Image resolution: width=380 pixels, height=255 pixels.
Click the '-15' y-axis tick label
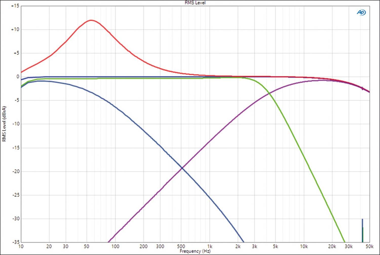pyautogui.click(x=16, y=148)
